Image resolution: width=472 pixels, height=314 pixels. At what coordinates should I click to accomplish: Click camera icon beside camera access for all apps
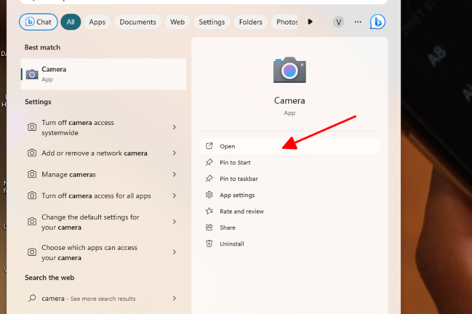pos(32,195)
